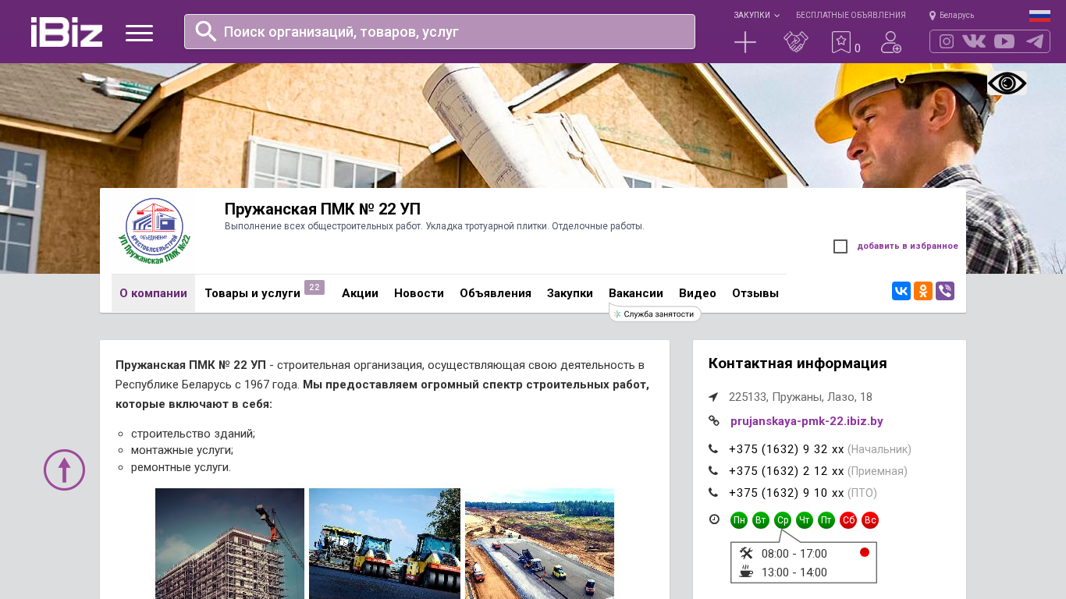Screen dimensions: 1066x599
Task: Select Sunday (Вс) schedule circle
Action: click(870, 520)
